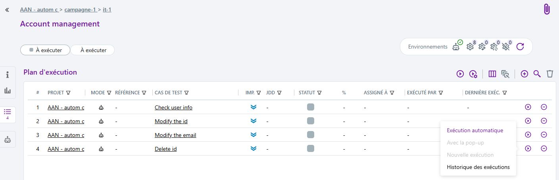The image size is (559, 180).
Task: Remove the Check user info row
Action: pyautogui.click(x=544, y=107)
